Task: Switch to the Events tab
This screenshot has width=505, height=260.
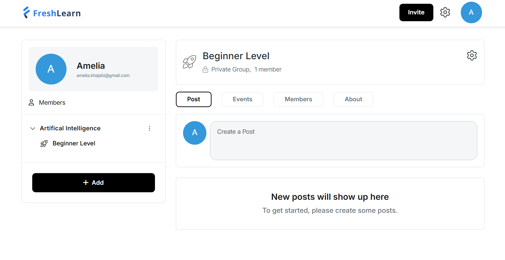Action: click(242, 99)
